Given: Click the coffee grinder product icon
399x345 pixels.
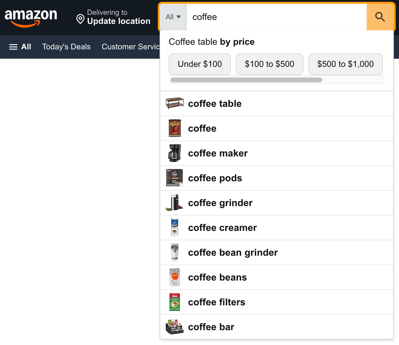Looking at the screenshot, I should 175,202.
